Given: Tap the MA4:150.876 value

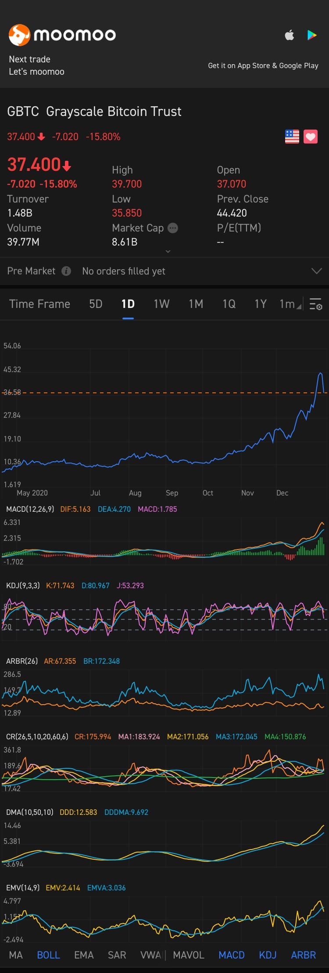Looking at the screenshot, I should [x=285, y=737].
